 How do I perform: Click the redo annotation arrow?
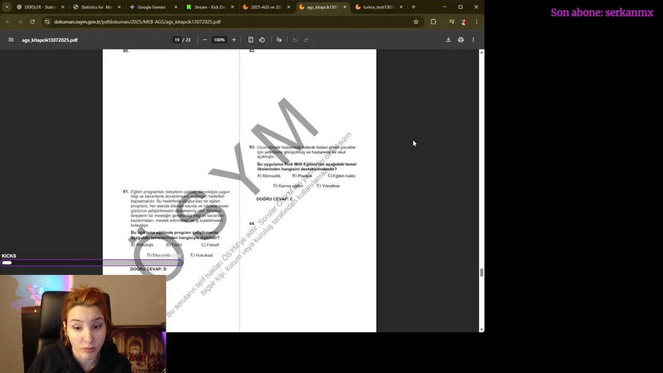coord(306,40)
